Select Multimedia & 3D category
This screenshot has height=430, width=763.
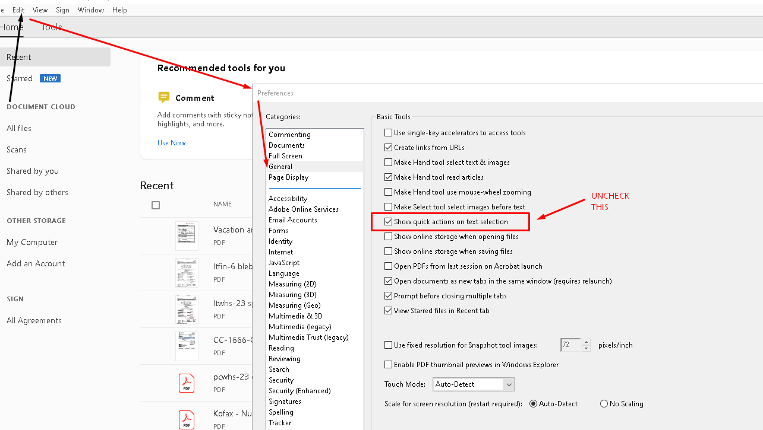(x=295, y=316)
